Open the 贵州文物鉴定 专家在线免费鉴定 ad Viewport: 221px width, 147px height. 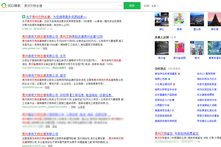pyautogui.click(x=177, y=134)
